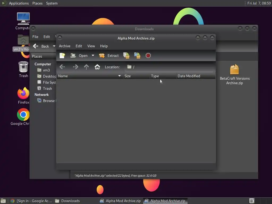Select File System in Places sidebar

point(46,82)
